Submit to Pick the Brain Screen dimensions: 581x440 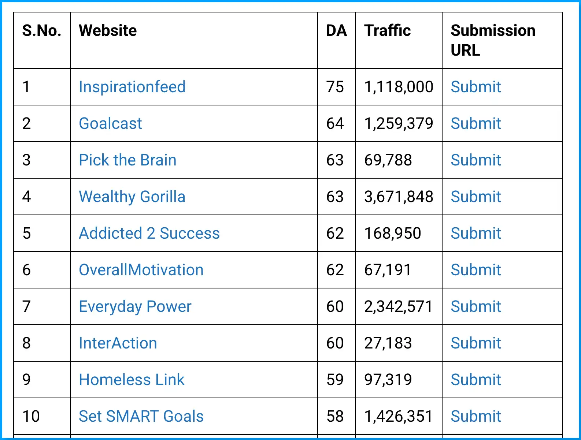click(475, 160)
